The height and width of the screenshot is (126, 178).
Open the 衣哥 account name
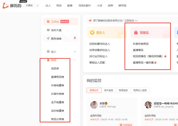click(103, 103)
